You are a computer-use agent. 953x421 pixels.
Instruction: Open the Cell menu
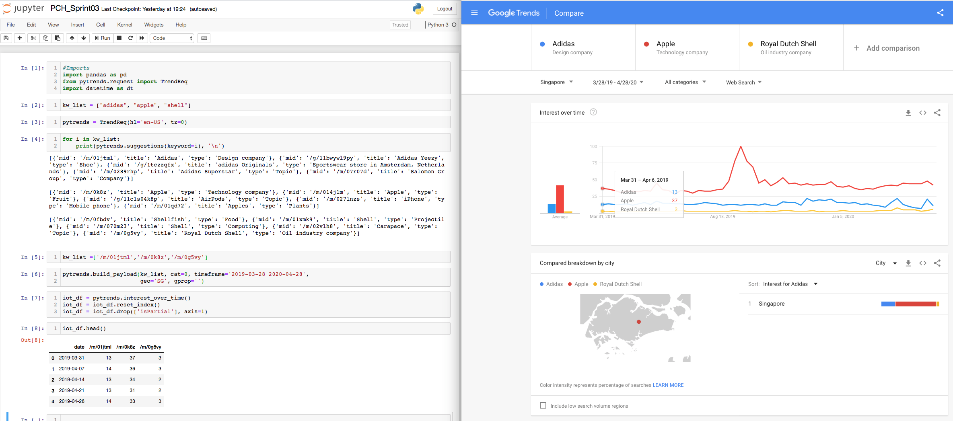point(101,25)
